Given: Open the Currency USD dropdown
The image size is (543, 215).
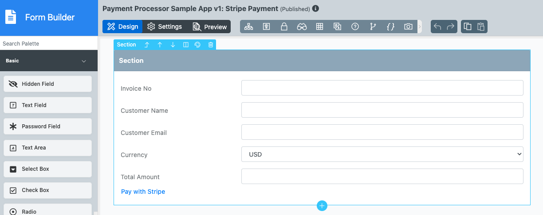Looking at the screenshot, I should [382, 154].
